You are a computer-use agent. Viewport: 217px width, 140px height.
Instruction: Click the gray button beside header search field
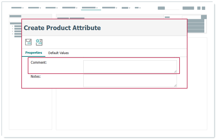tap(188, 8)
